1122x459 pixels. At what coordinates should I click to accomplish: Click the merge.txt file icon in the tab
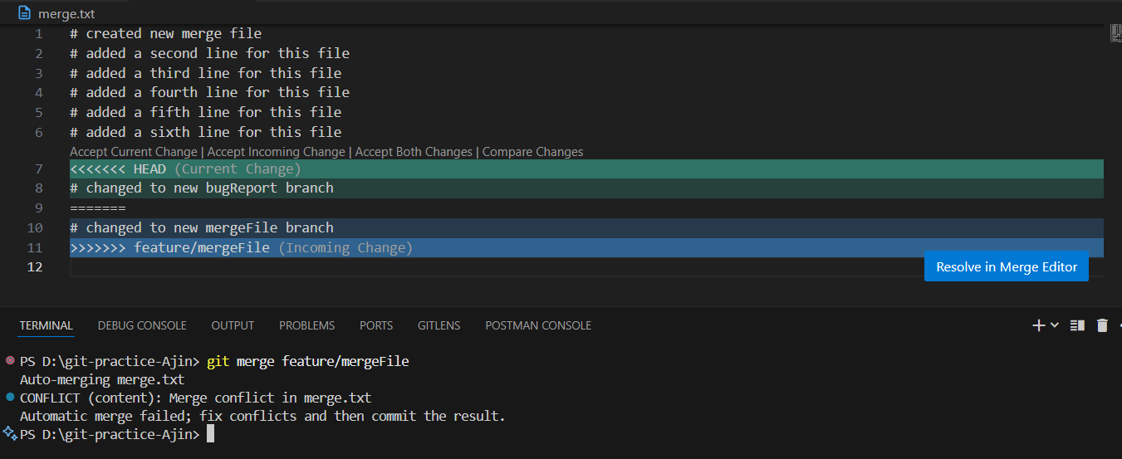coord(25,13)
